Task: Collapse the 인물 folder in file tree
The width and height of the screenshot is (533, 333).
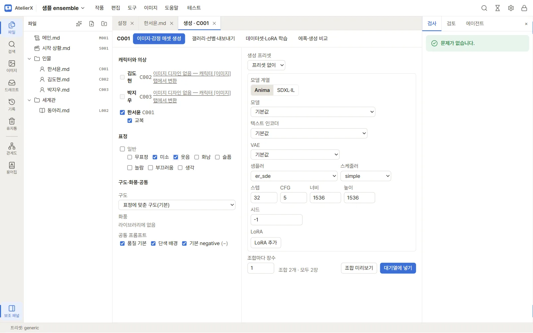Action: tap(29, 59)
